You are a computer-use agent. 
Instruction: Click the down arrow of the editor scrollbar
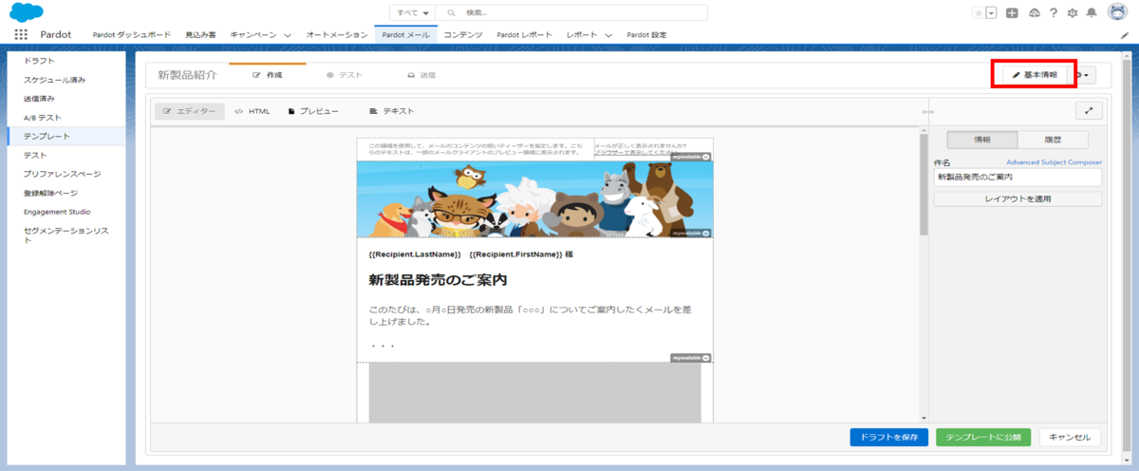[924, 417]
